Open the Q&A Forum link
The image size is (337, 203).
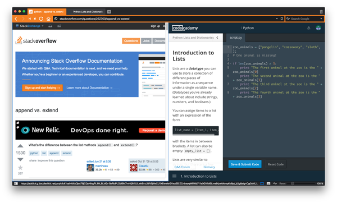coord(182,167)
